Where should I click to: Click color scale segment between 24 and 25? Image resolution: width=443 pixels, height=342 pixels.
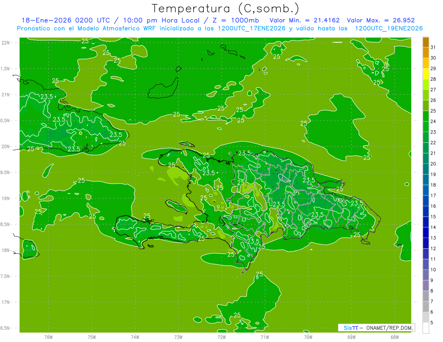pyautogui.click(x=426, y=116)
